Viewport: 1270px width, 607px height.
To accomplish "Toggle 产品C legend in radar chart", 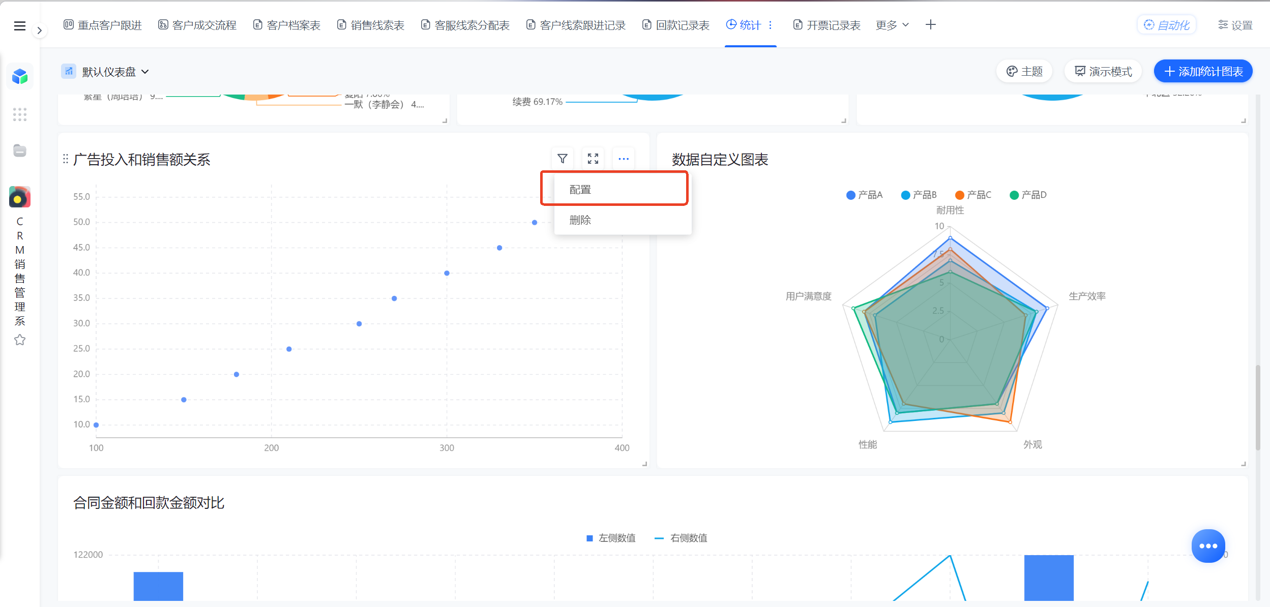I will pyautogui.click(x=973, y=195).
